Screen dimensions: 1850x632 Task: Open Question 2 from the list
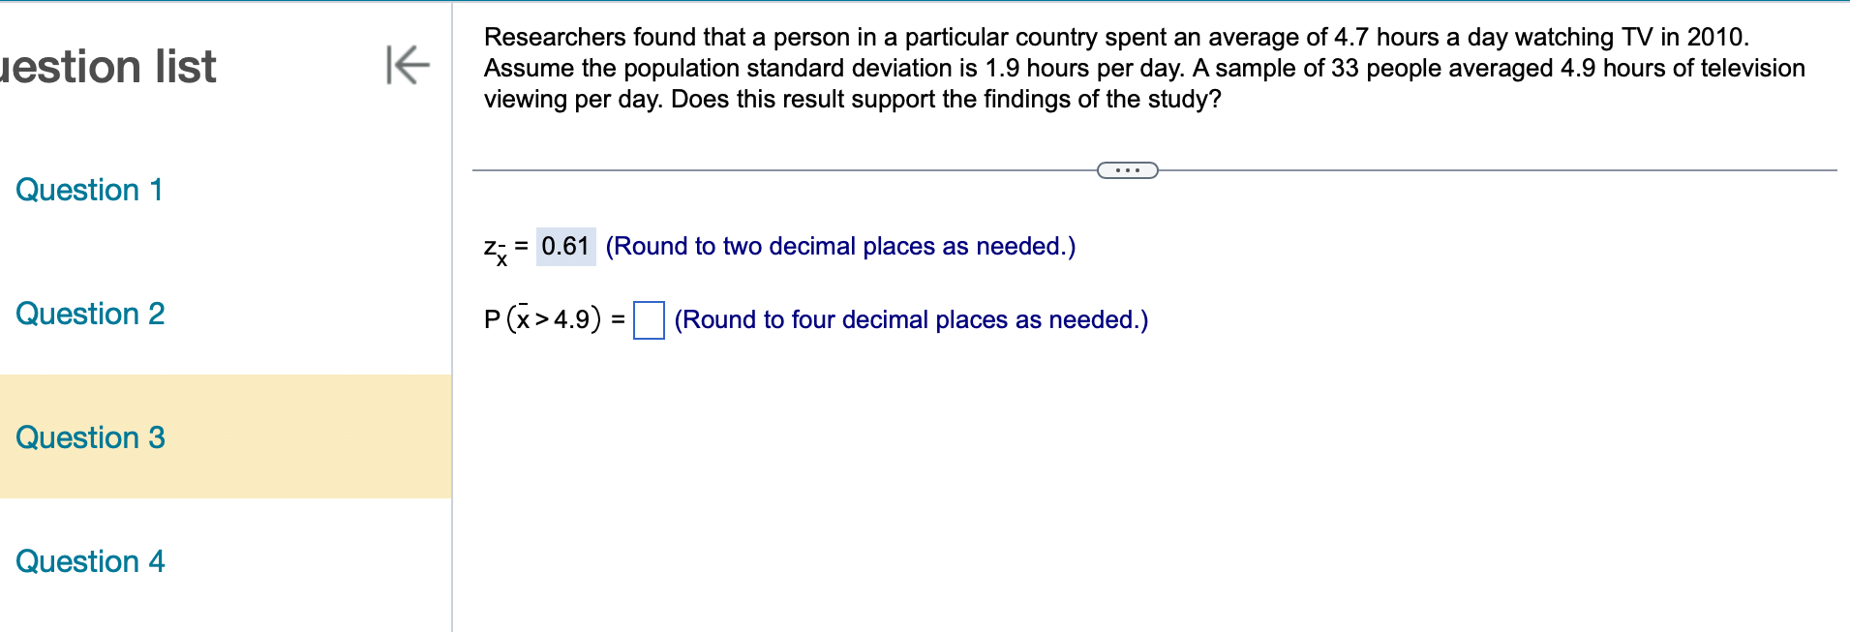tap(90, 314)
